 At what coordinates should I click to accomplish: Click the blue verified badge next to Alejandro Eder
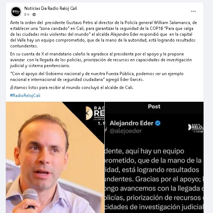[x=158, y=123]
